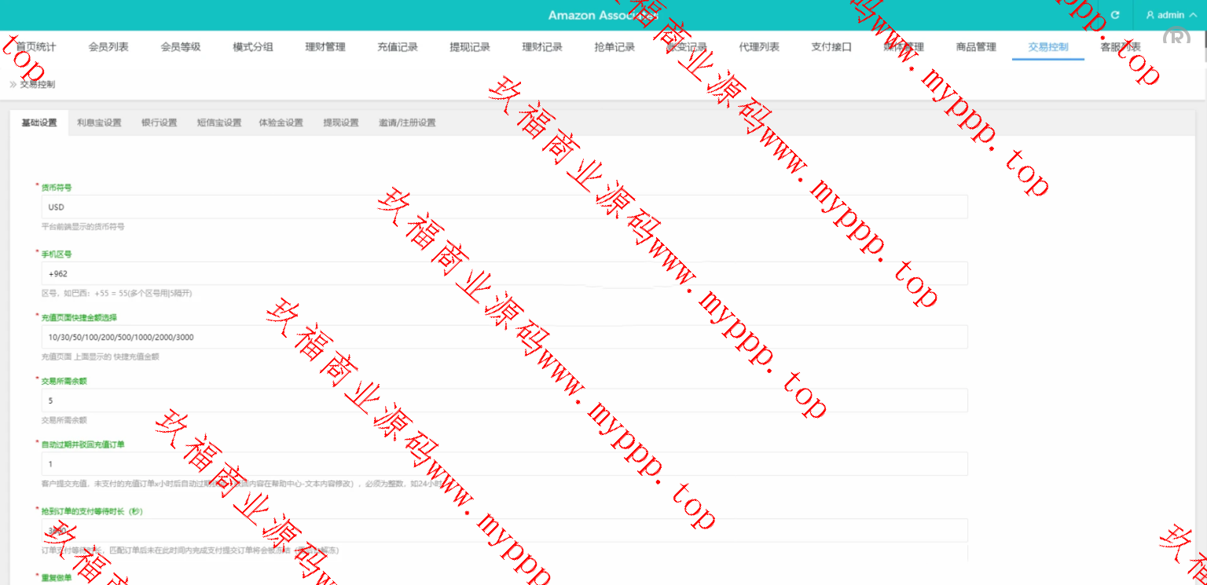
Task: Switch to the 利息宝设置 tab
Action: pyautogui.click(x=99, y=122)
